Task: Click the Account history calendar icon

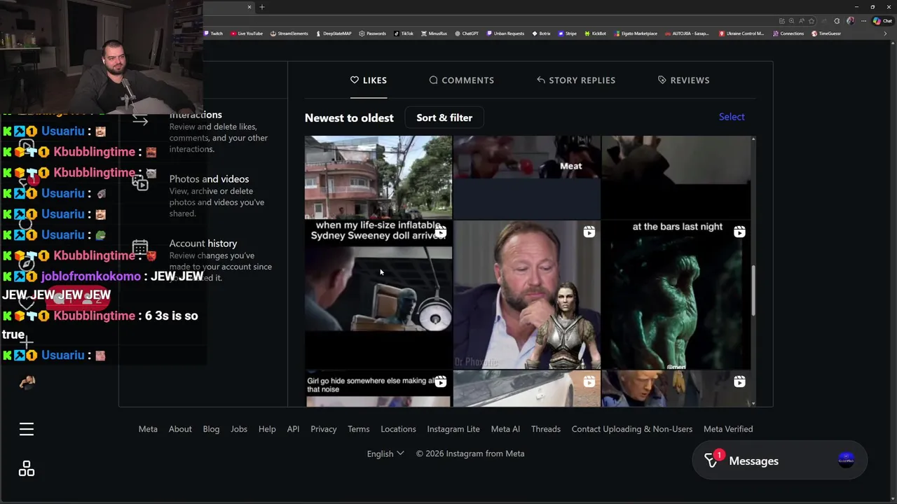Action: pos(140,247)
